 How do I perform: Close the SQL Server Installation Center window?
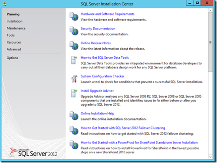(x=207, y=3)
